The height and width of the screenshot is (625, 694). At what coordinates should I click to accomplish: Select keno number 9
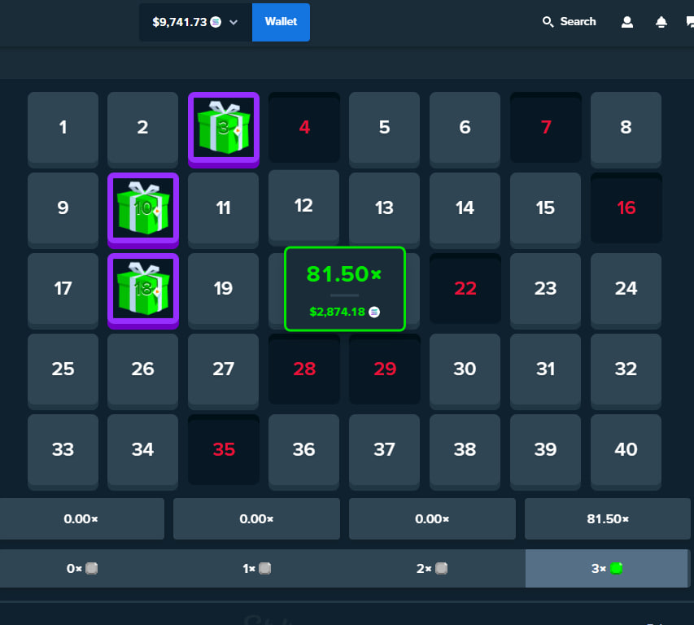pos(63,208)
